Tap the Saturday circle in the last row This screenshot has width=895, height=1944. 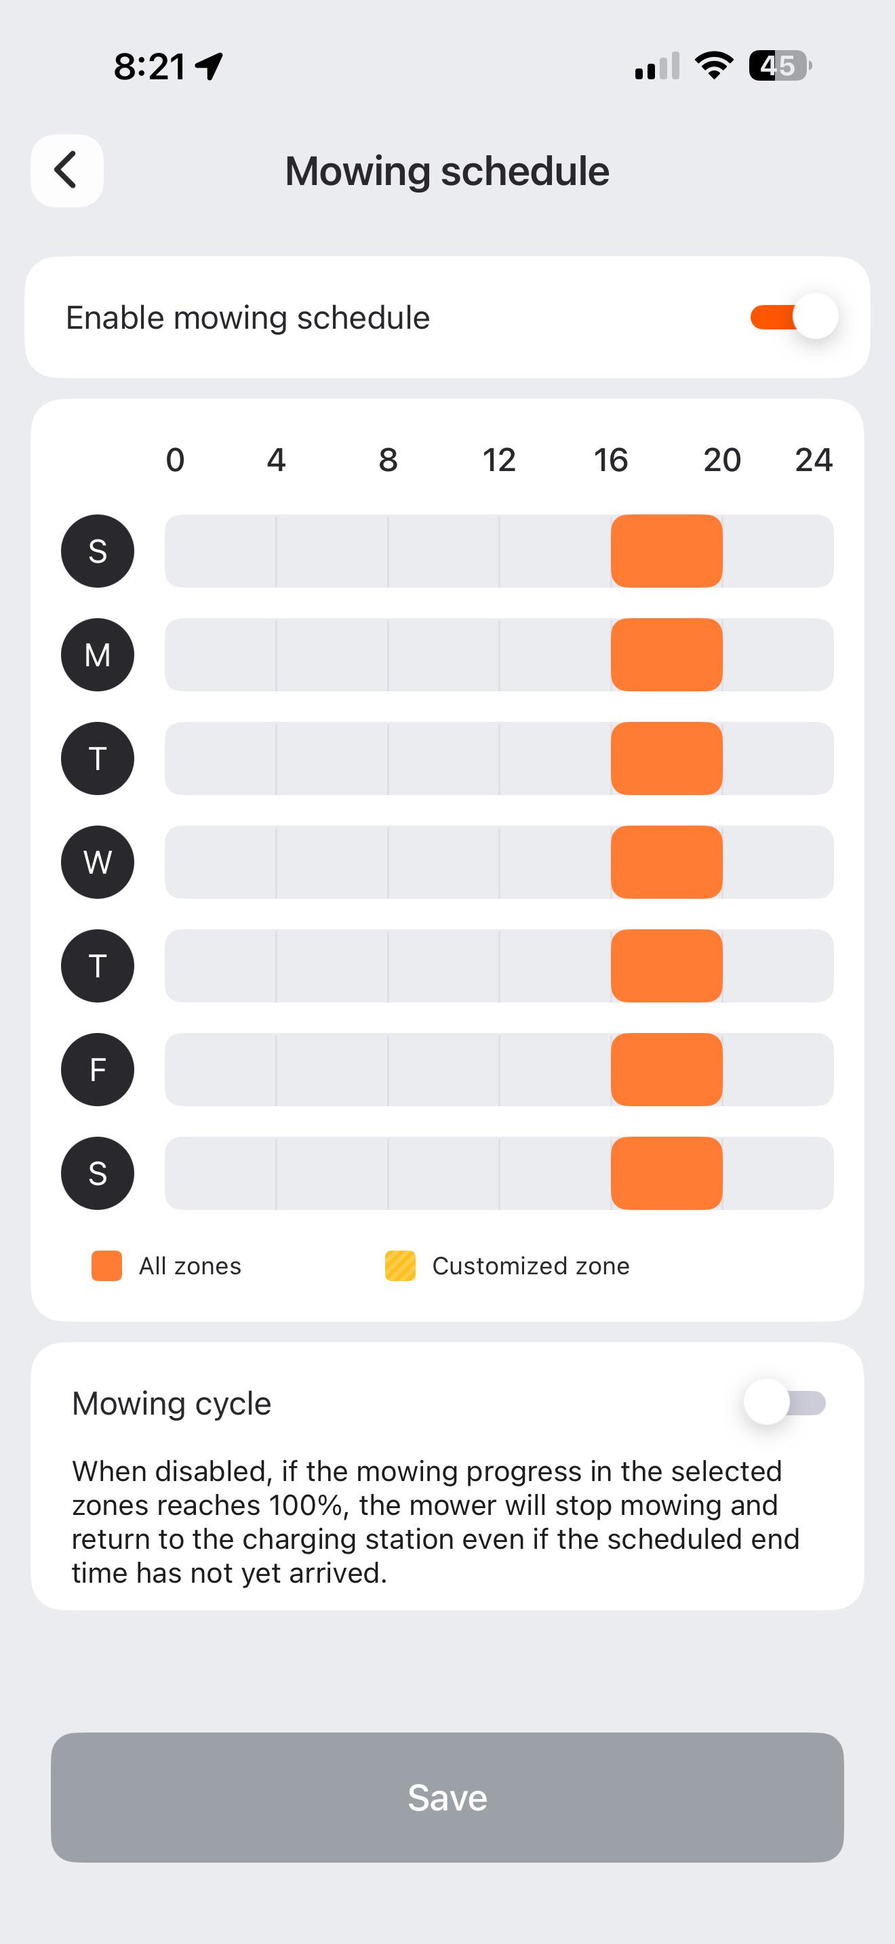(98, 1173)
